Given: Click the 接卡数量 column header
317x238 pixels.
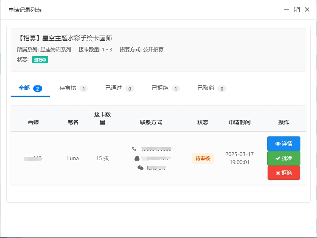Looking at the screenshot, I should pyautogui.click(x=102, y=118).
